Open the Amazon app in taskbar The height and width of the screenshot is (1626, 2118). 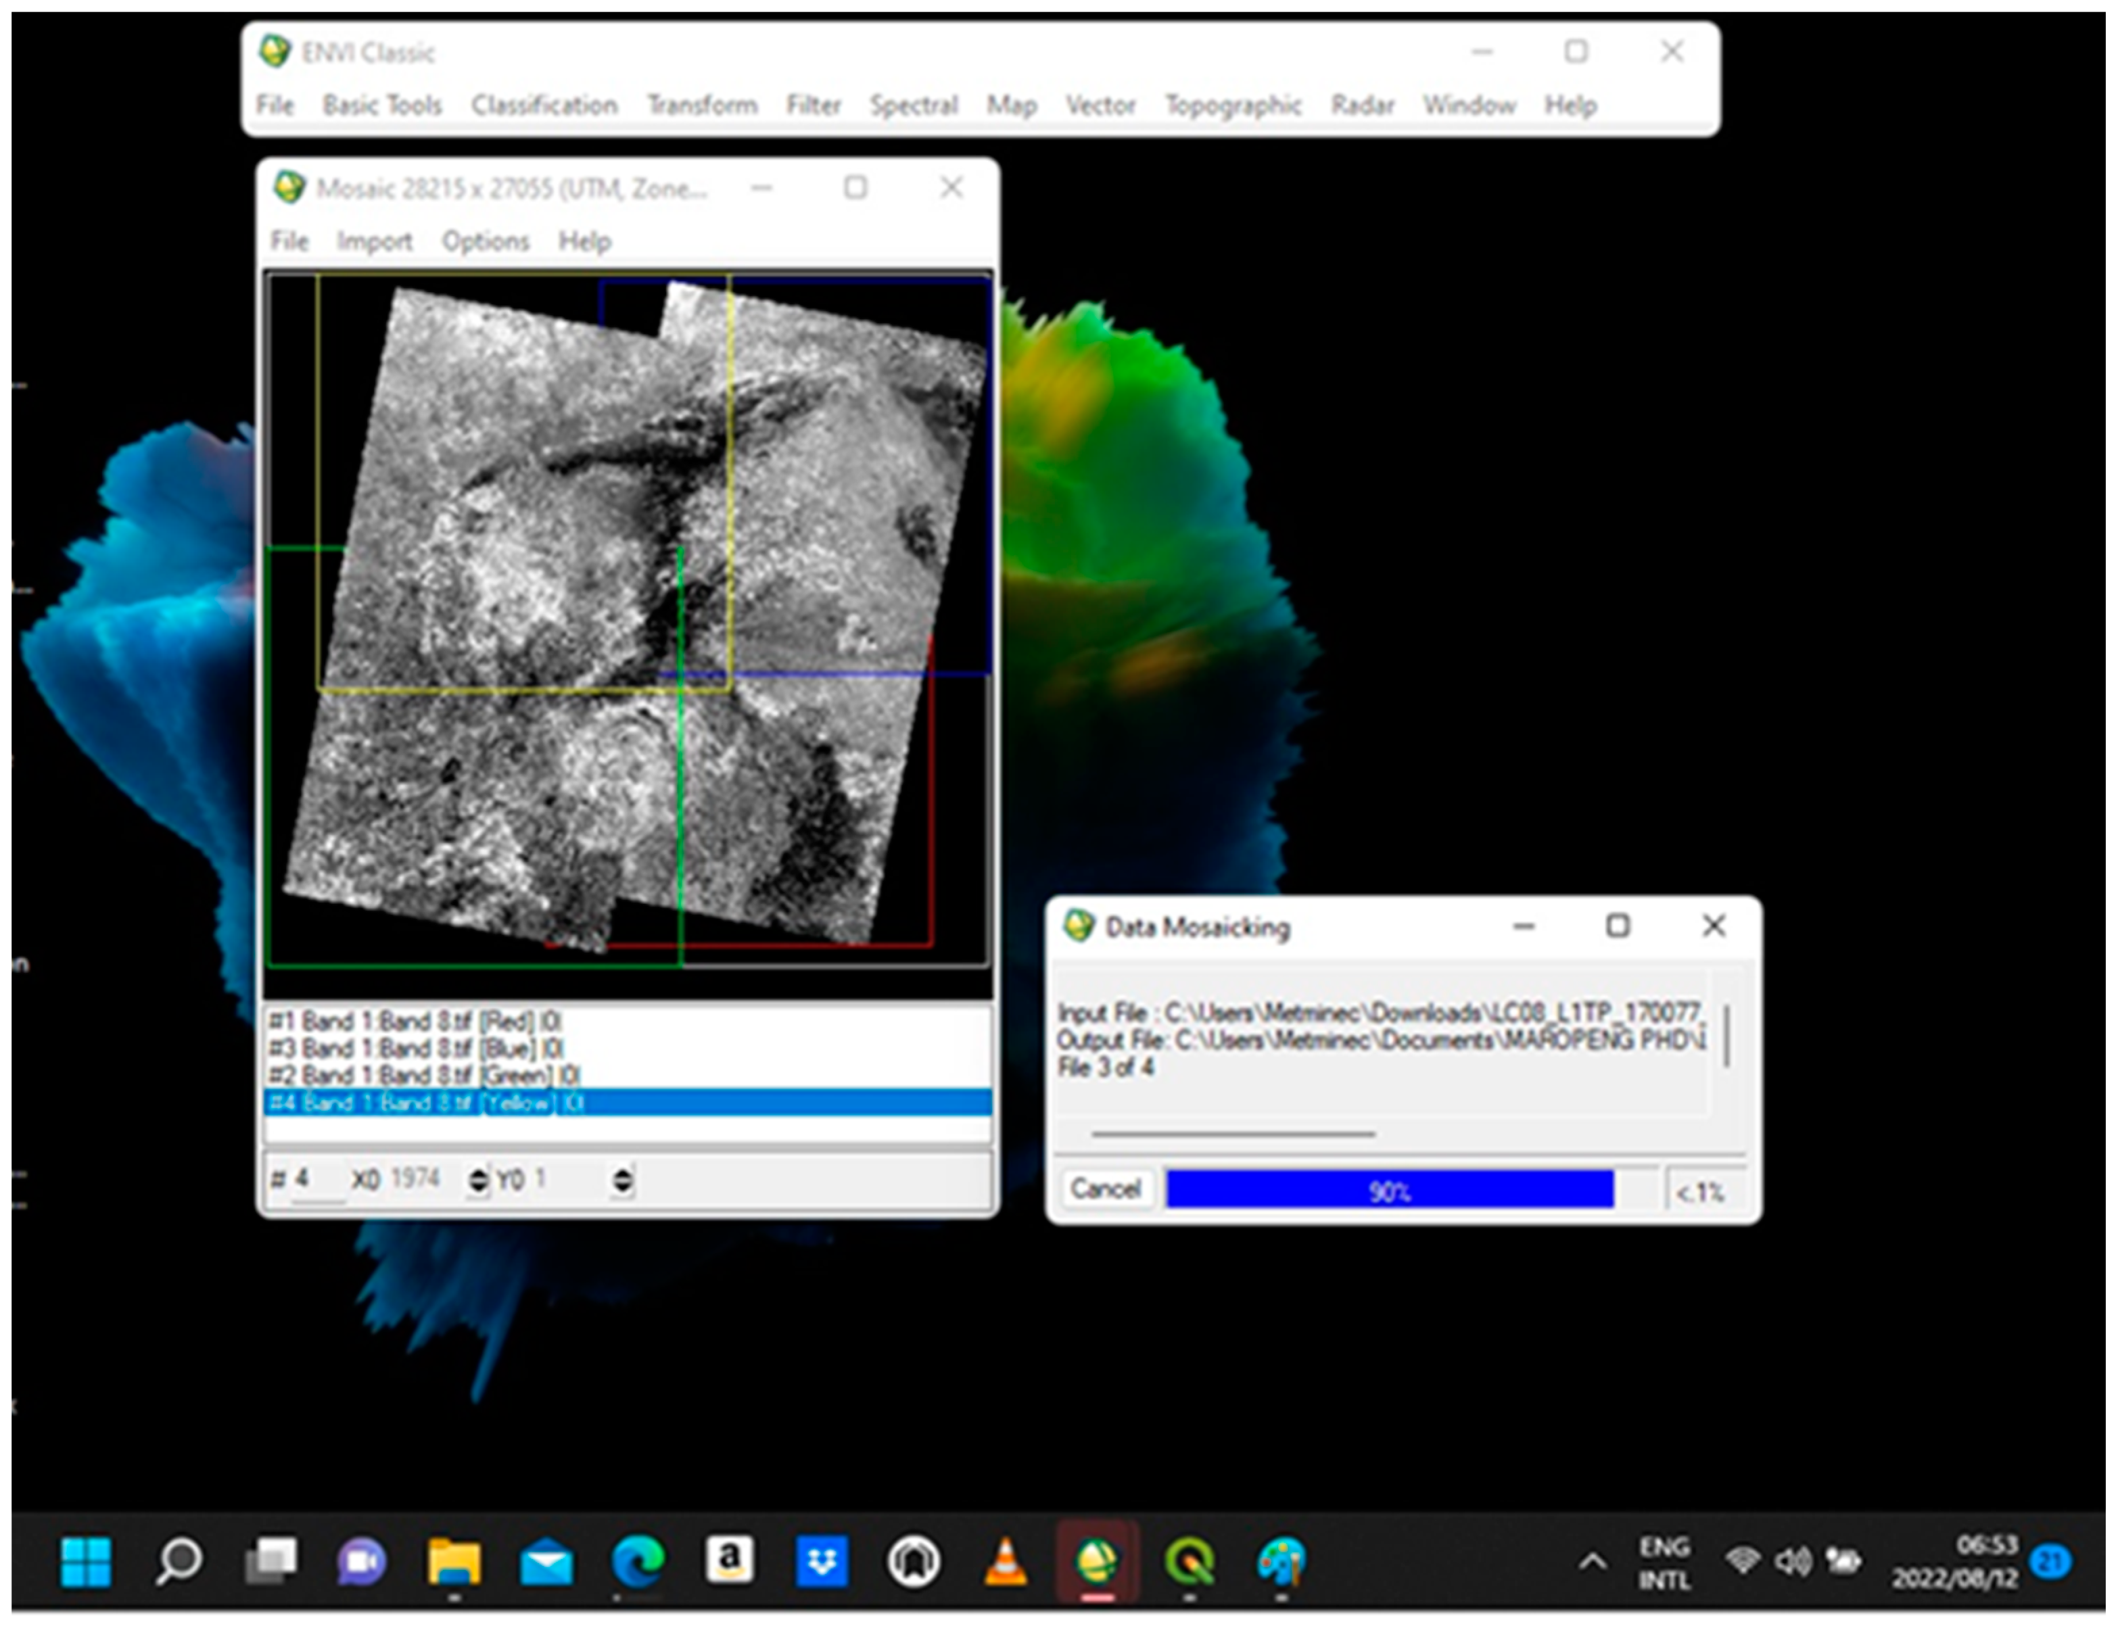pos(729,1559)
